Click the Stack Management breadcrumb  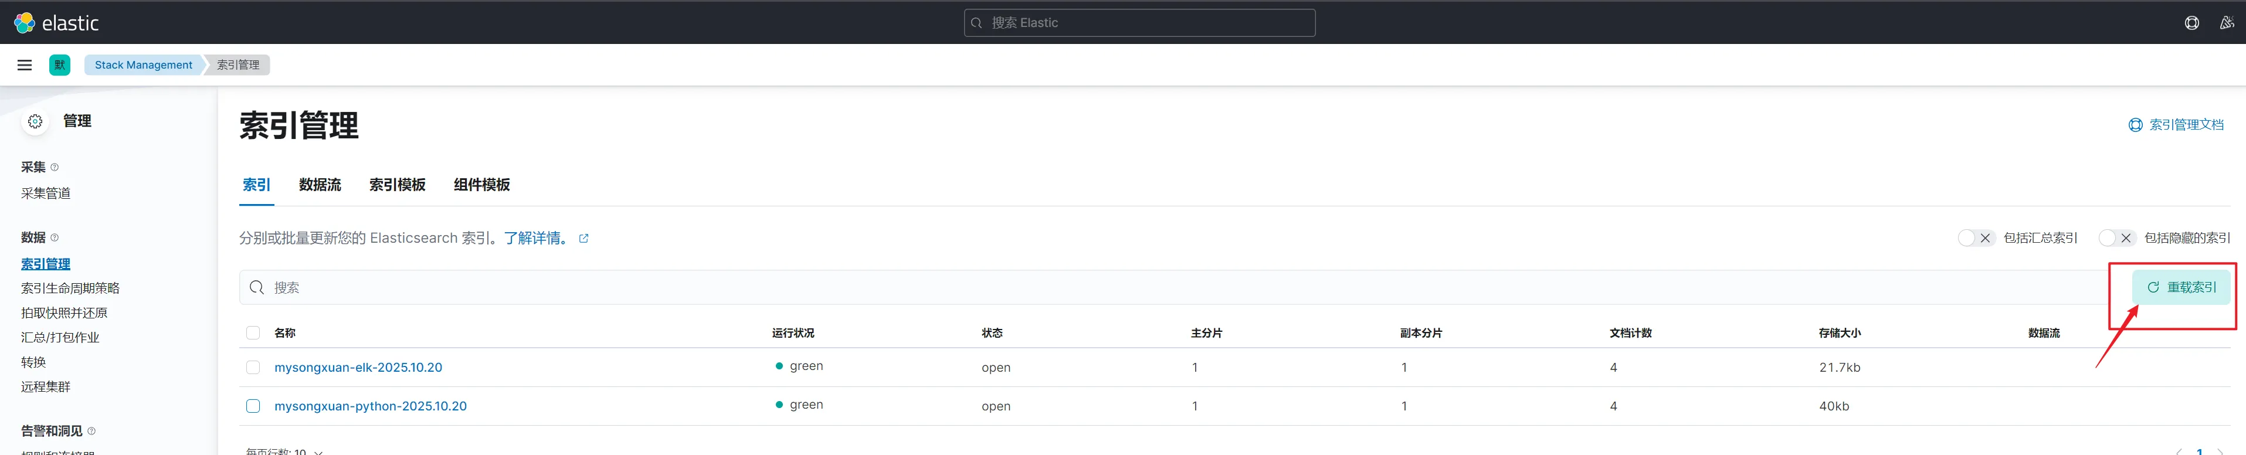coord(143,65)
